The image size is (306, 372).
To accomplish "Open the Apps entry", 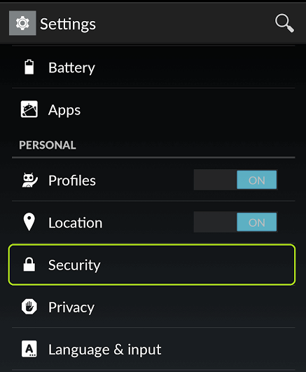I will pyautogui.click(x=153, y=109).
